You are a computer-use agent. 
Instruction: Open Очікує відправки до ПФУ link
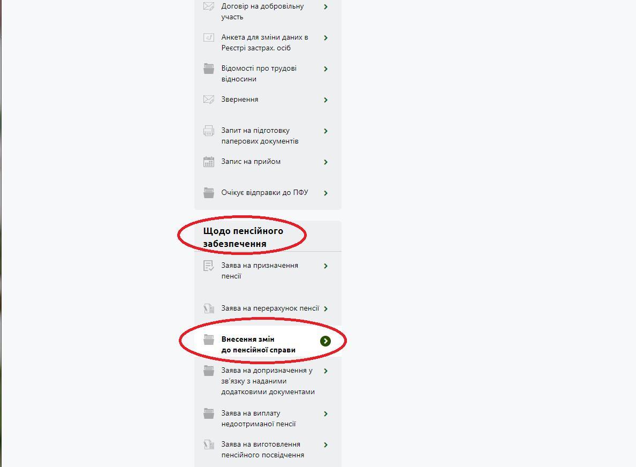point(264,192)
